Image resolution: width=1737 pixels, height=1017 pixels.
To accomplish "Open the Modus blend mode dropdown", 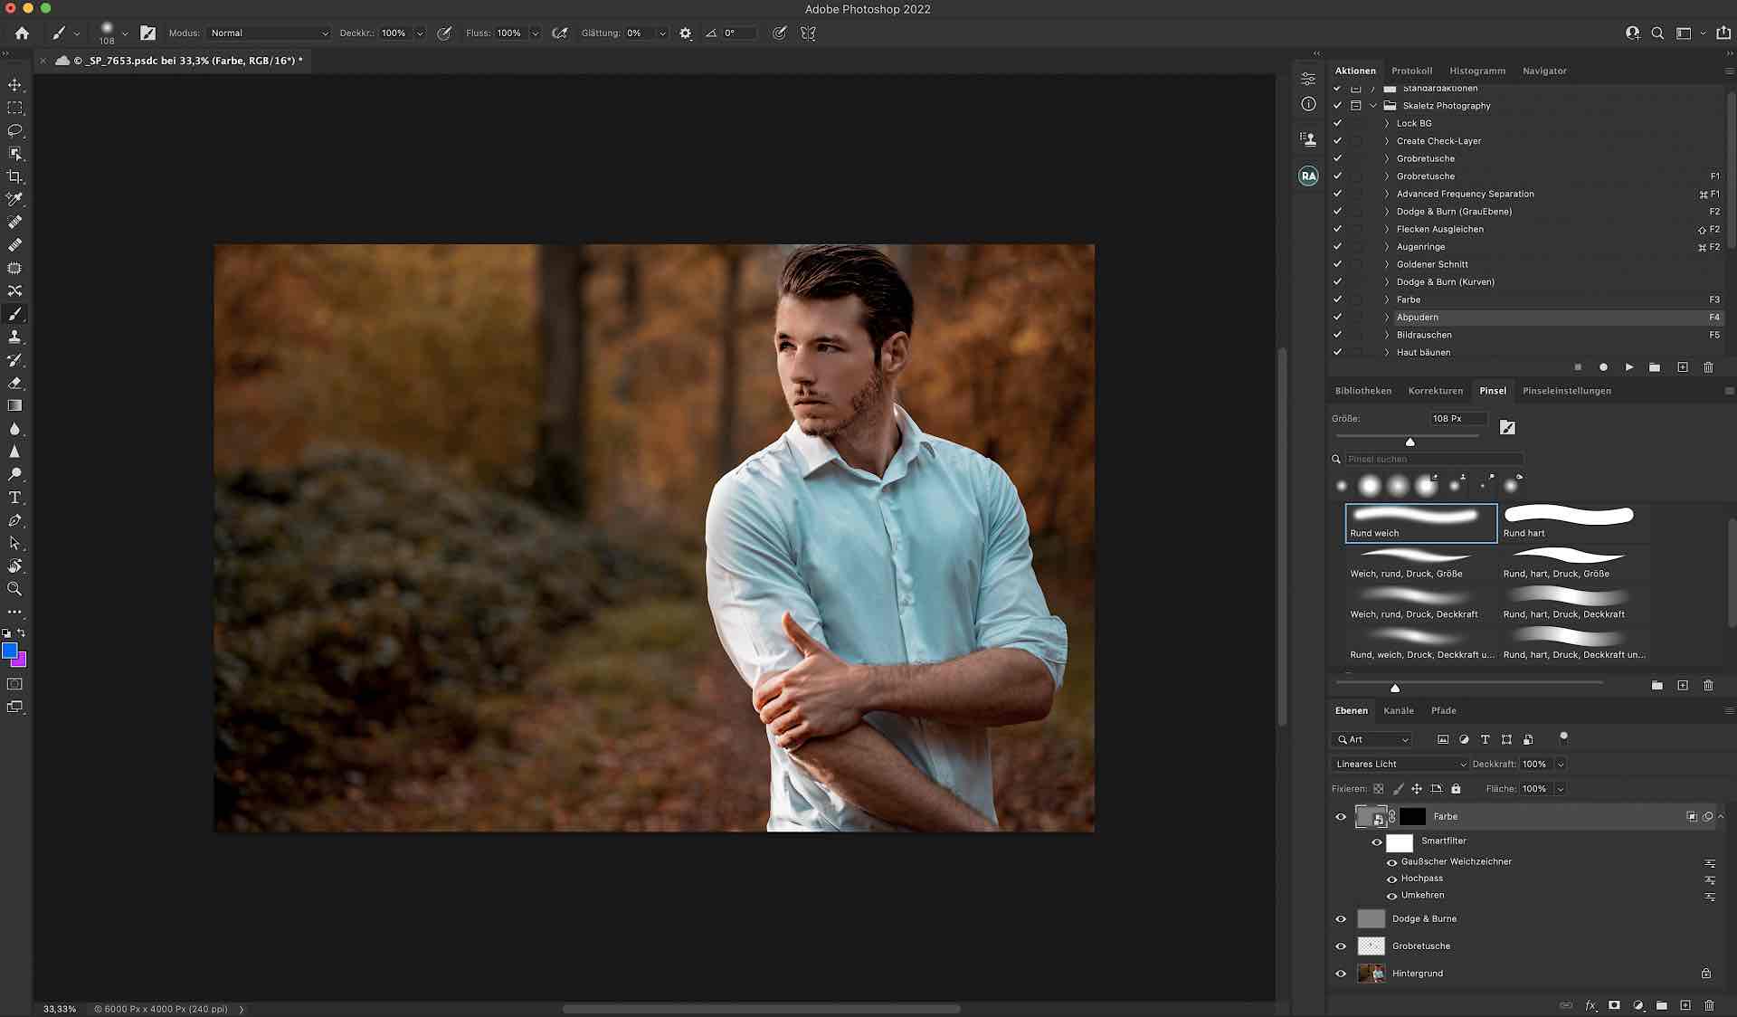I will click(270, 33).
